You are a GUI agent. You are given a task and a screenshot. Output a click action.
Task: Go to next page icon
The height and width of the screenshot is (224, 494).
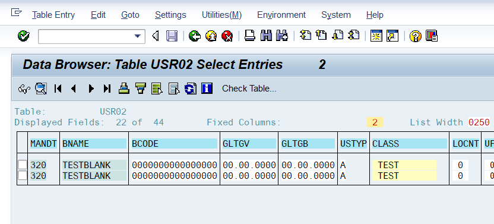[338, 35]
